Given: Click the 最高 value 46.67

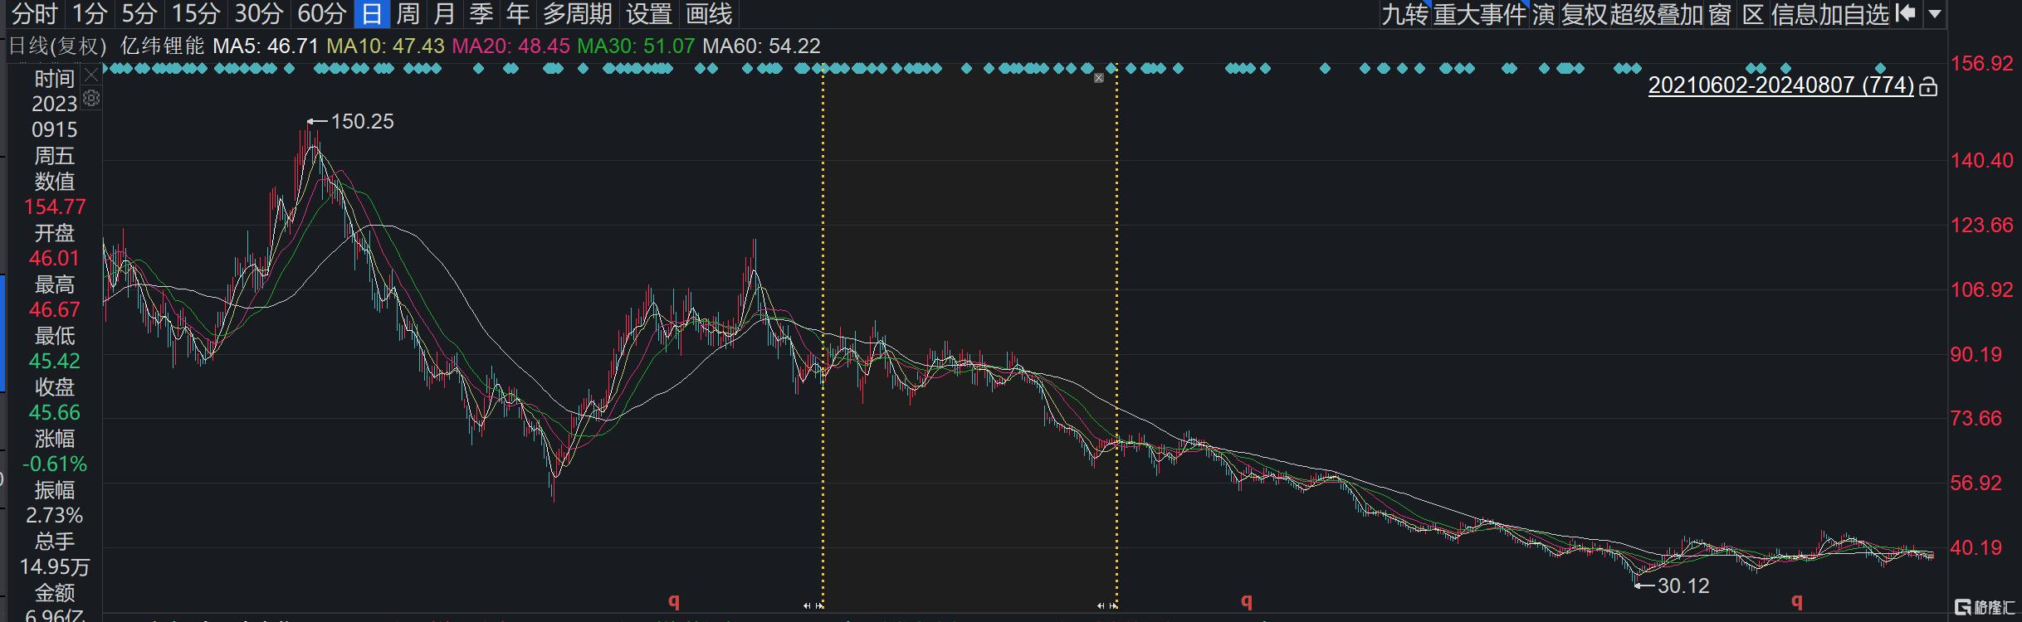Looking at the screenshot, I should coord(55,309).
